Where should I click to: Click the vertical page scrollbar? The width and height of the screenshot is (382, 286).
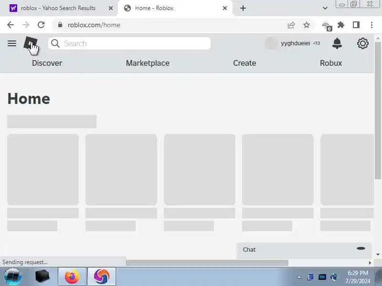coord(378,111)
